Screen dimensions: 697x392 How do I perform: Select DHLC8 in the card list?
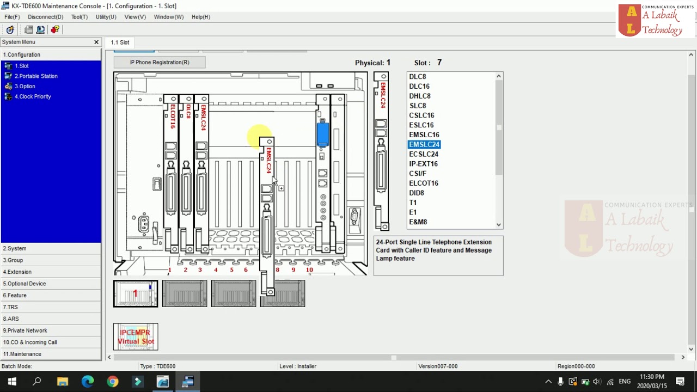tap(420, 96)
